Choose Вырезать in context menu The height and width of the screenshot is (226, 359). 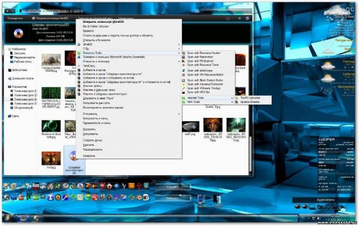tap(89, 130)
